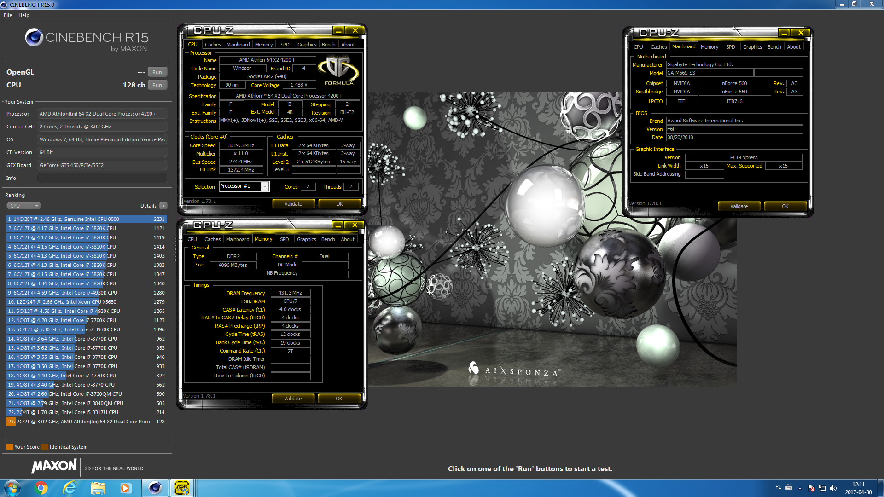The height and width of the screenshot is (497, 884).
Task: Open SPD tab in top-left CPU-Z window
Action: [285, 45]
